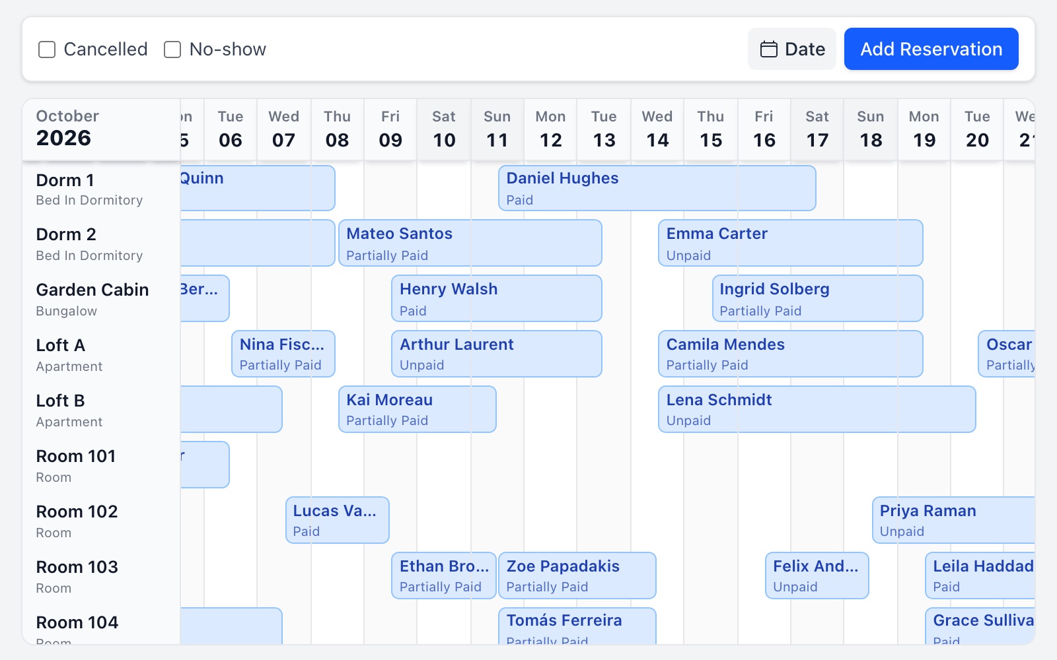Click the Add Reservation button

pyautogui.click(x=931, y=49)
